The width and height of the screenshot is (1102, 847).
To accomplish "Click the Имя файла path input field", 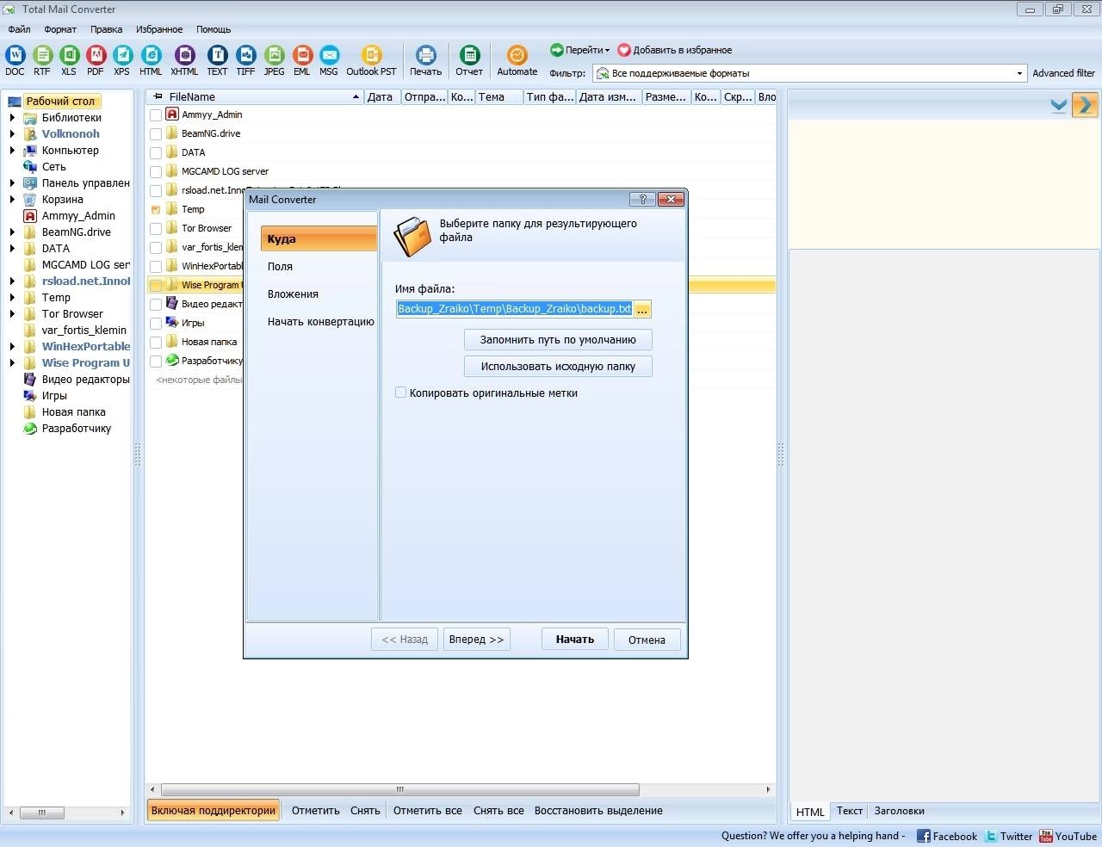I will [514, 309].
